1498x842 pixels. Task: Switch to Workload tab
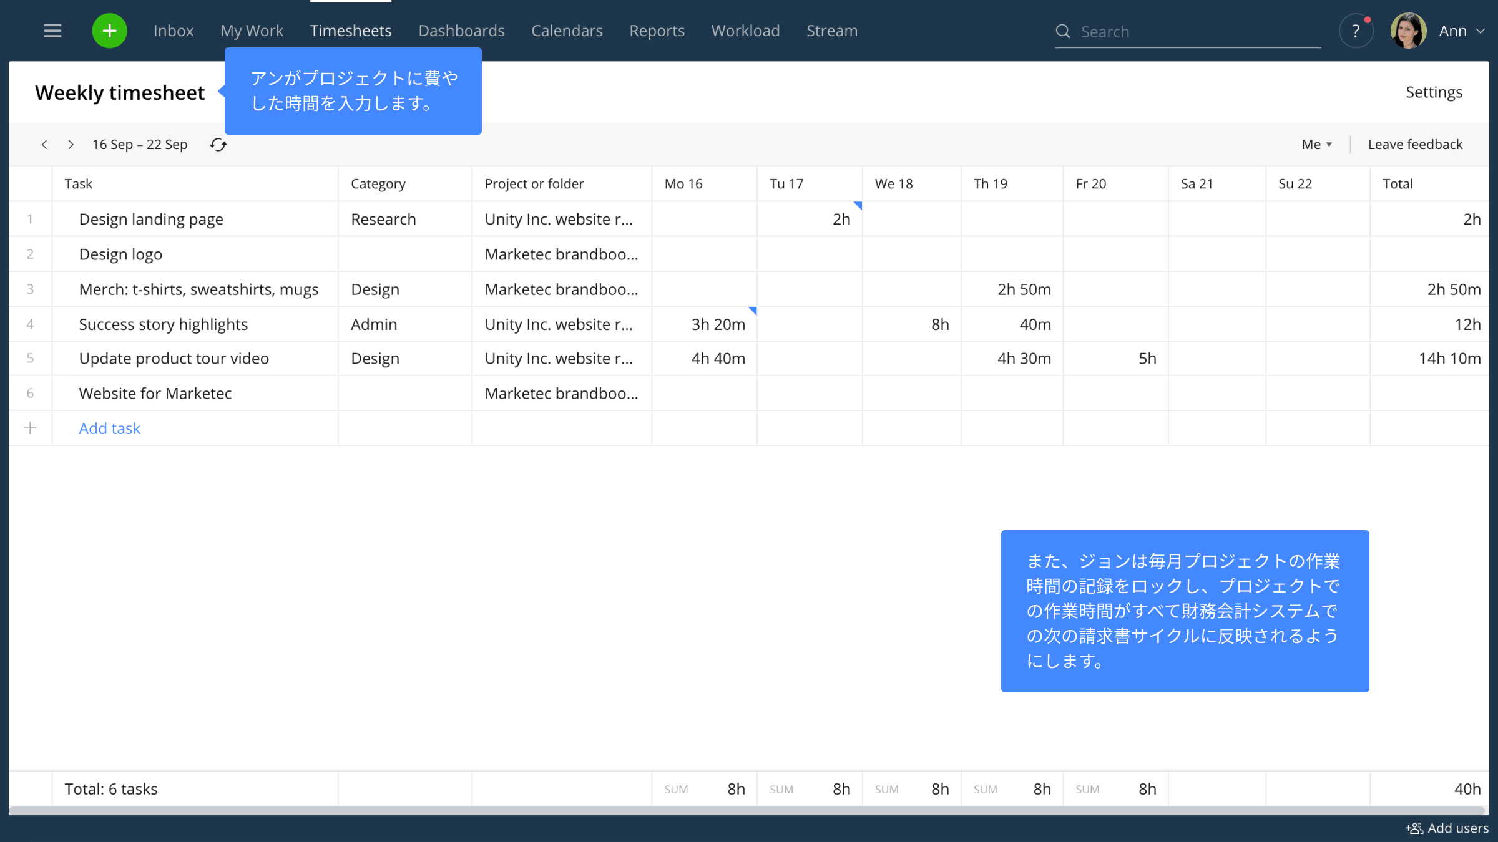(x=745, y=31)
